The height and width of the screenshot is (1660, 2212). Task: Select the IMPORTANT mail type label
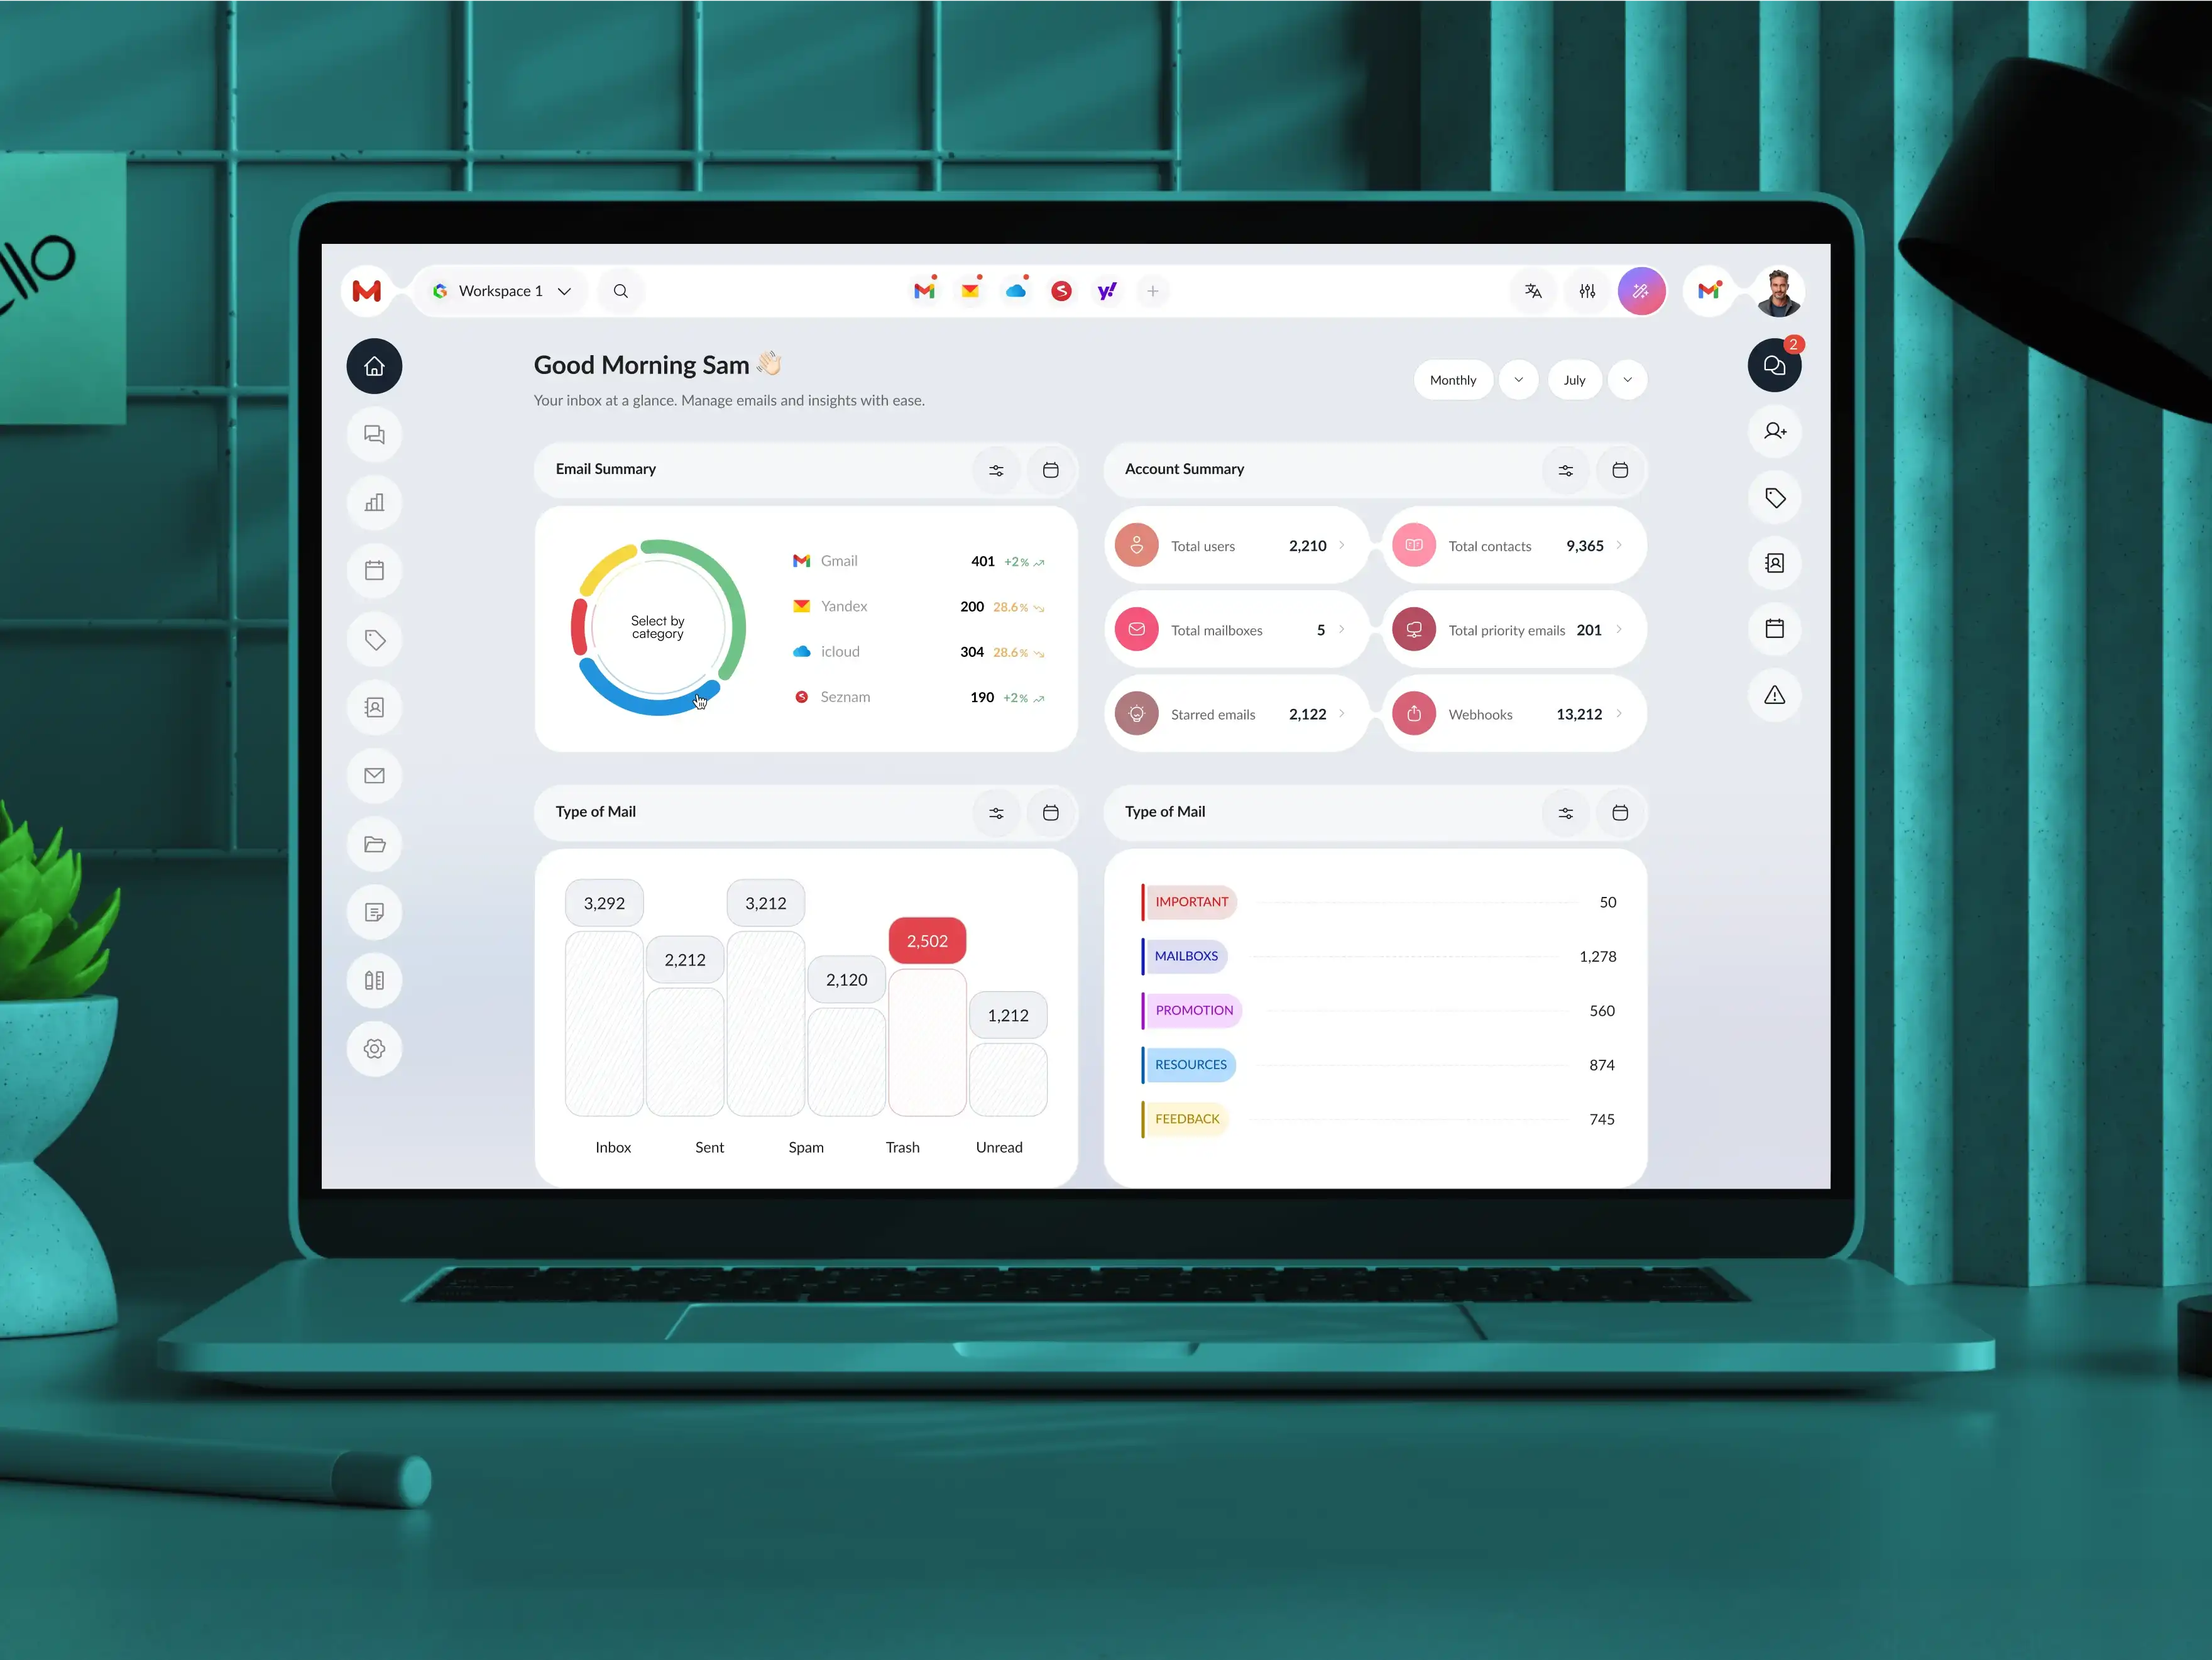click(1192, 901)
